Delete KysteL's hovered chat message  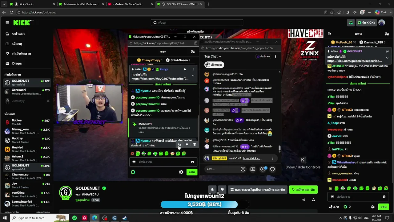(x=194, y=145)
